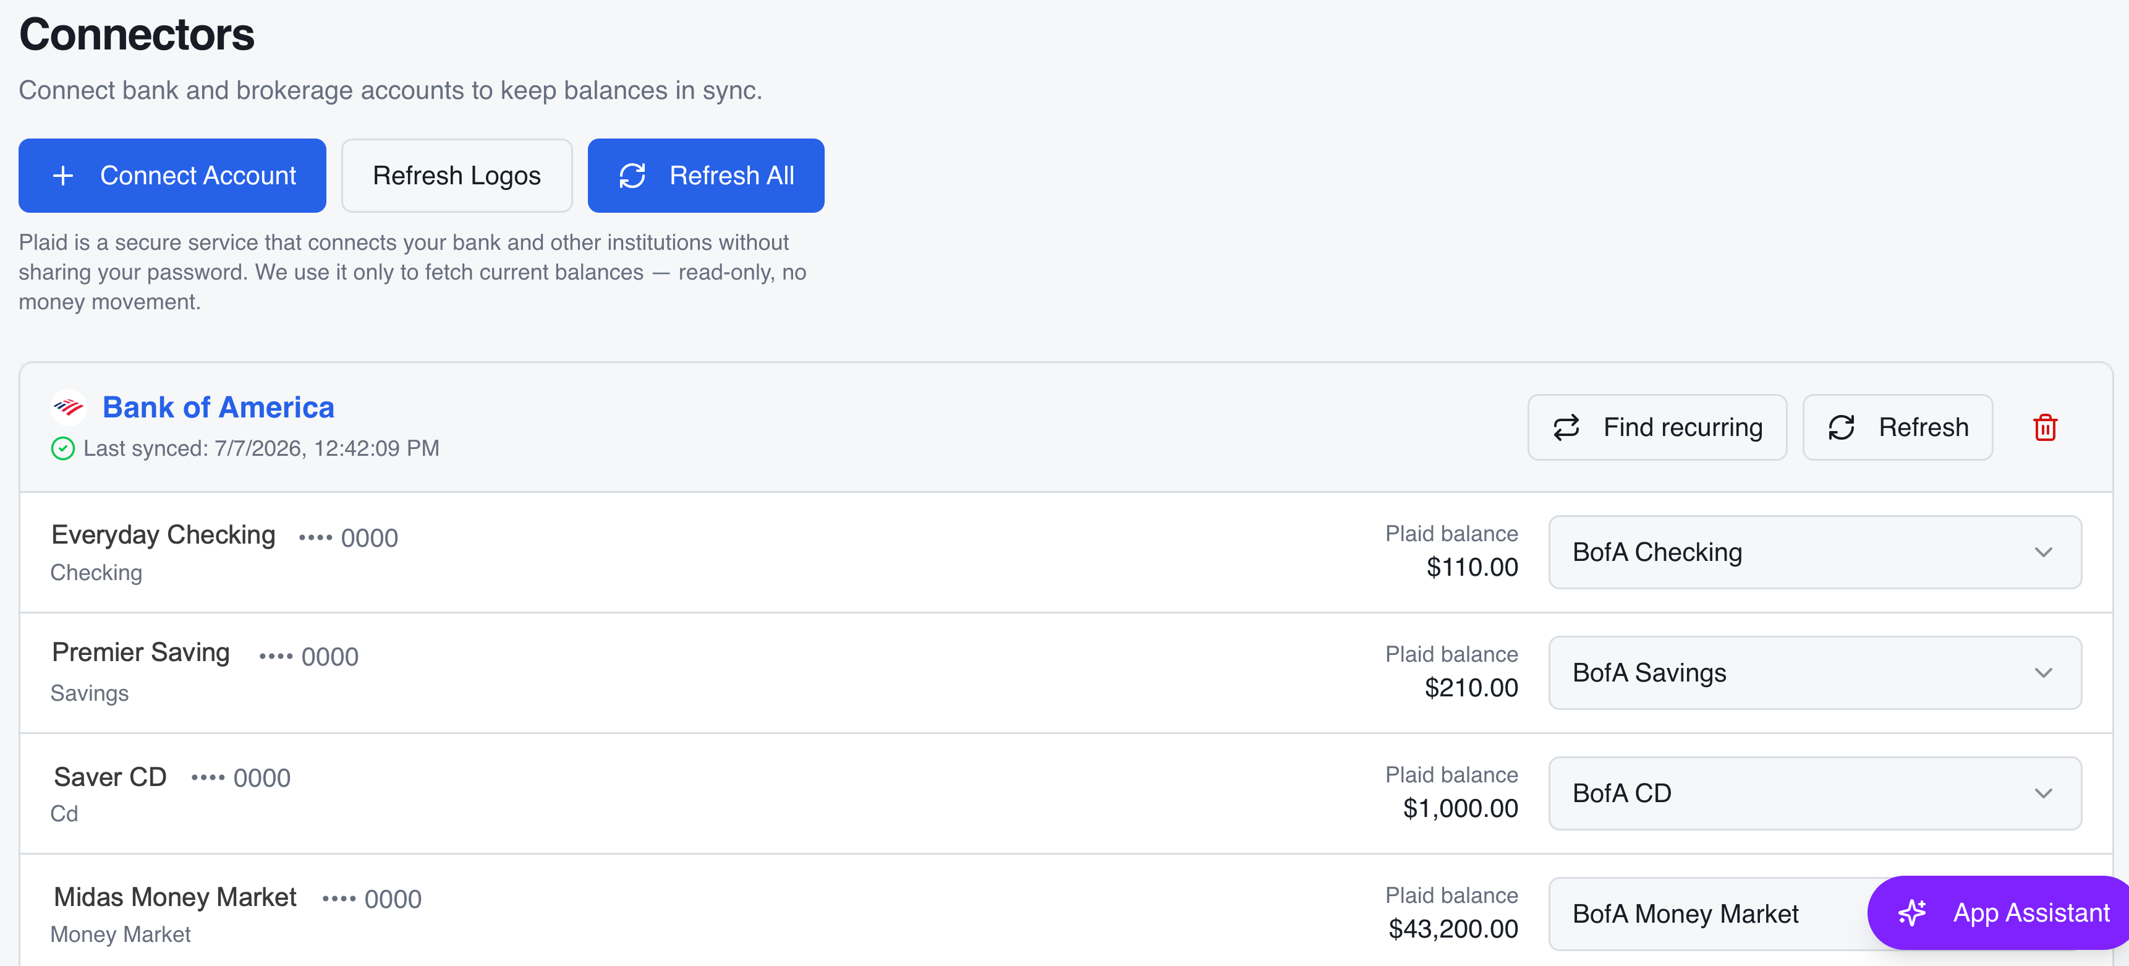Click the chevron on BofA Checking dropdown

pos(2044,552)
